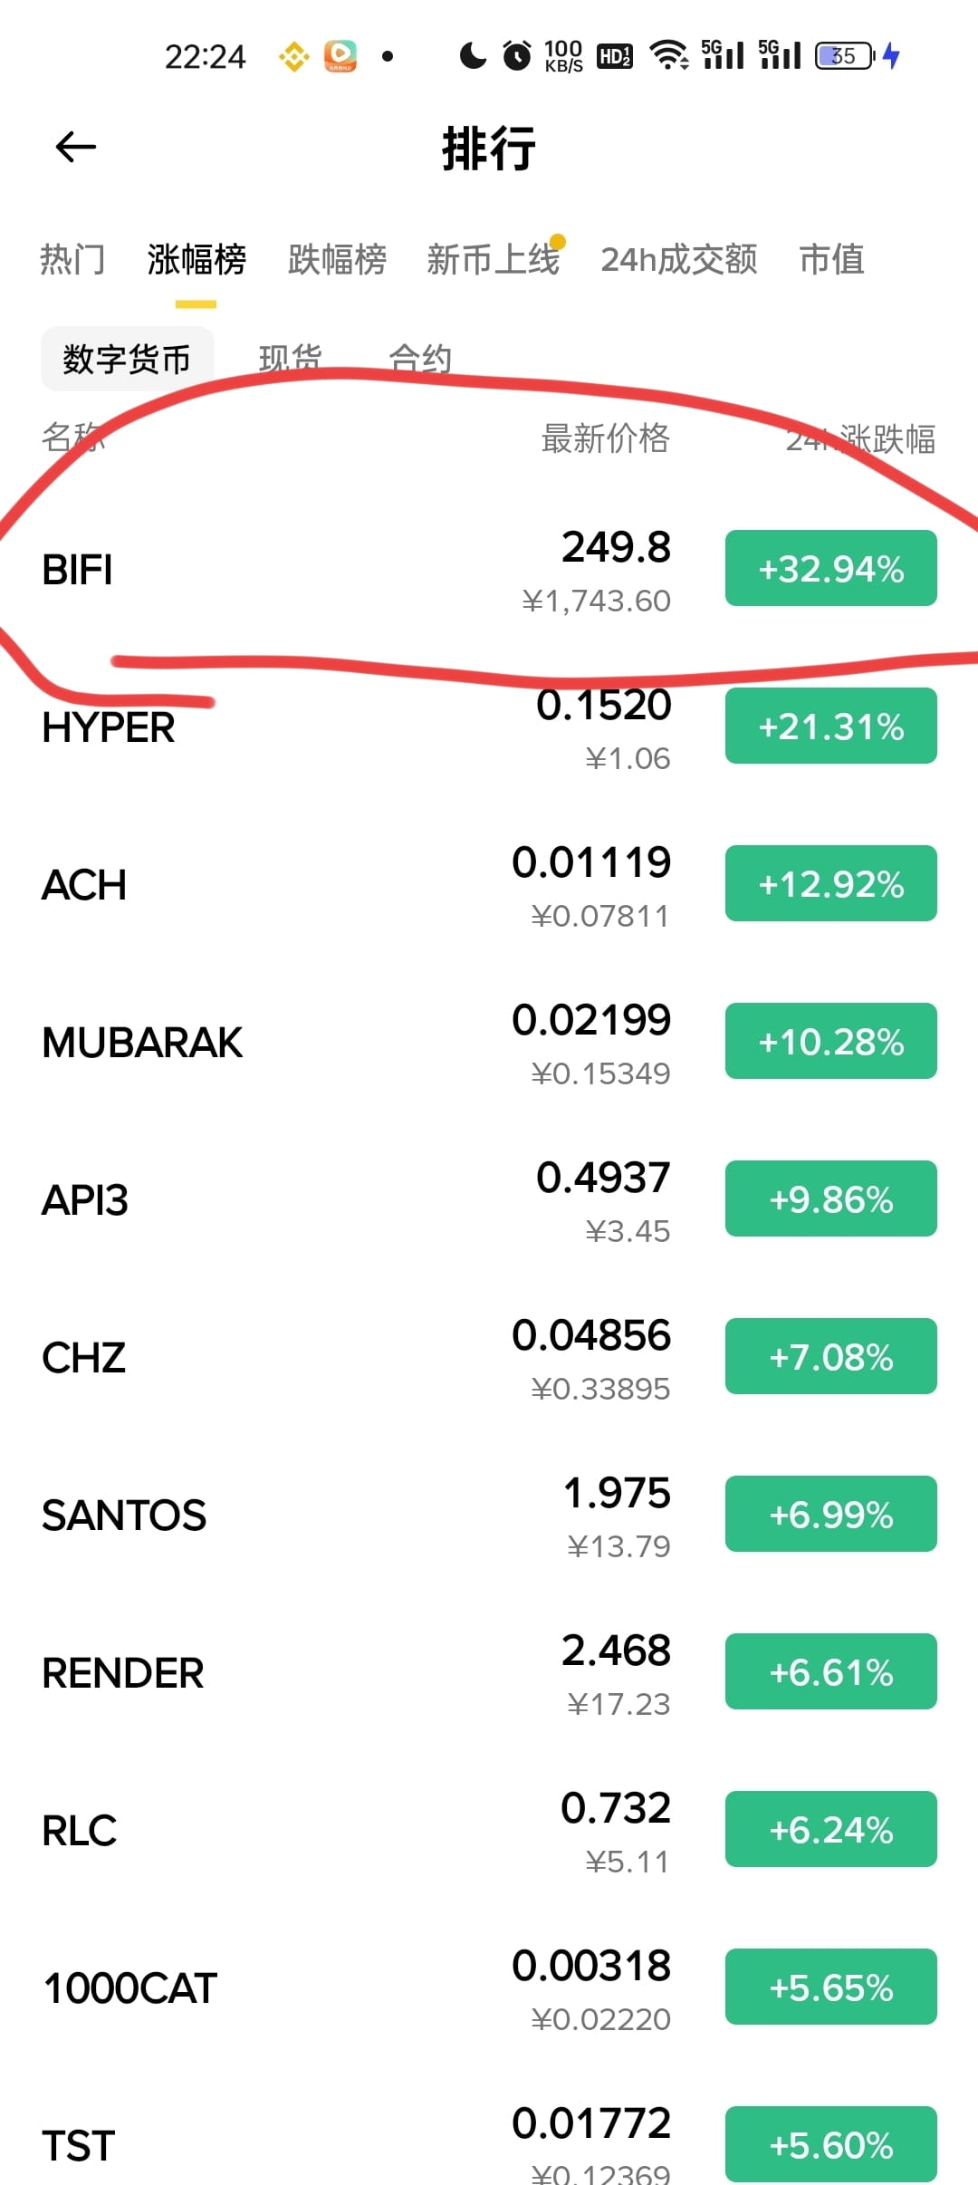Tap the alarm clock status icon

[517, 56]
